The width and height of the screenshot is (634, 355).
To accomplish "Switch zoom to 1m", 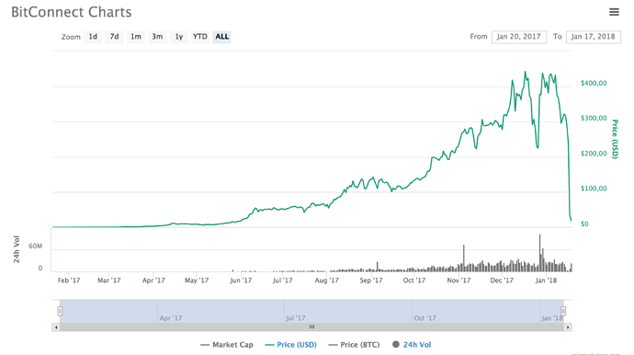I will [136, 37].
